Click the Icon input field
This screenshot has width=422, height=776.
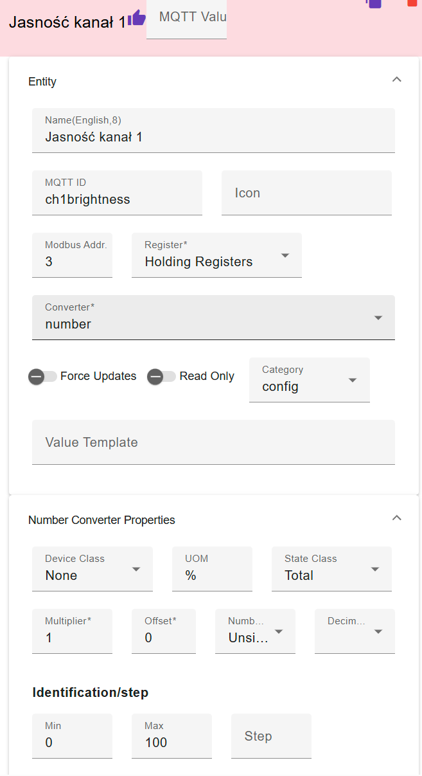[306, 193]
